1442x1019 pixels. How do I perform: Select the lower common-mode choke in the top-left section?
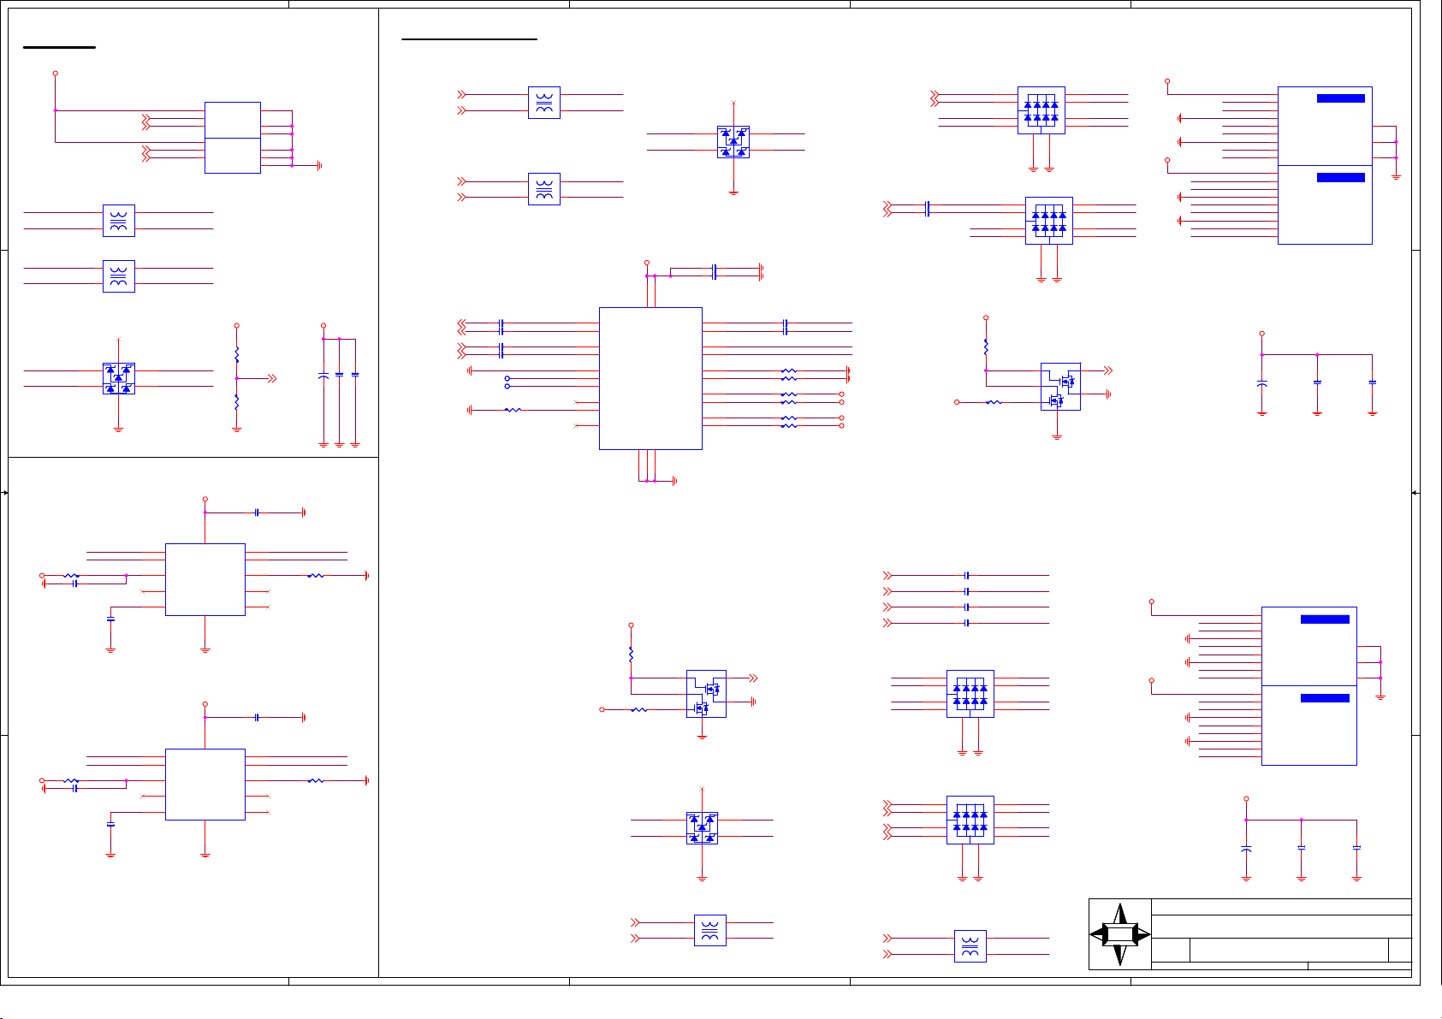[x=119, y=275]
